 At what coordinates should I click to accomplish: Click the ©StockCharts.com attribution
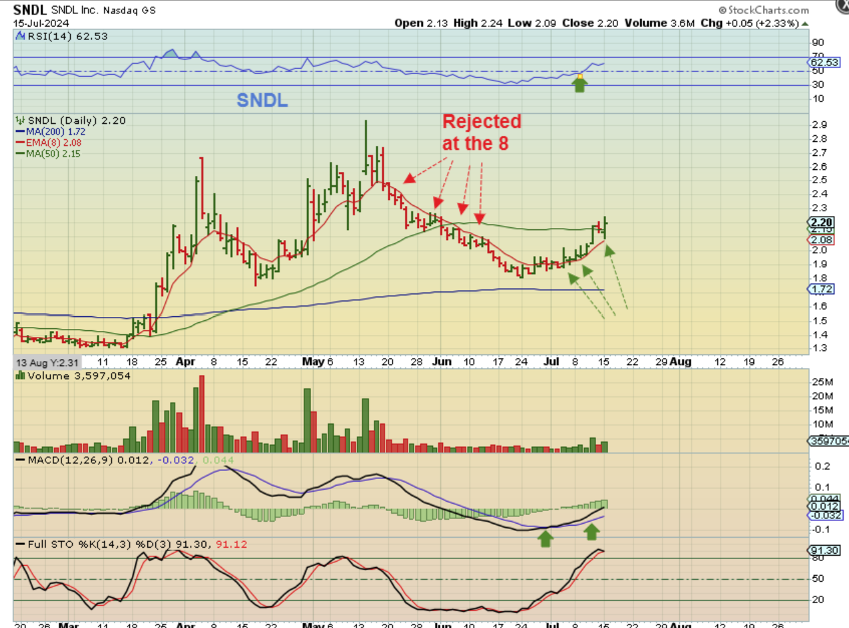click(x=763, y=10)
